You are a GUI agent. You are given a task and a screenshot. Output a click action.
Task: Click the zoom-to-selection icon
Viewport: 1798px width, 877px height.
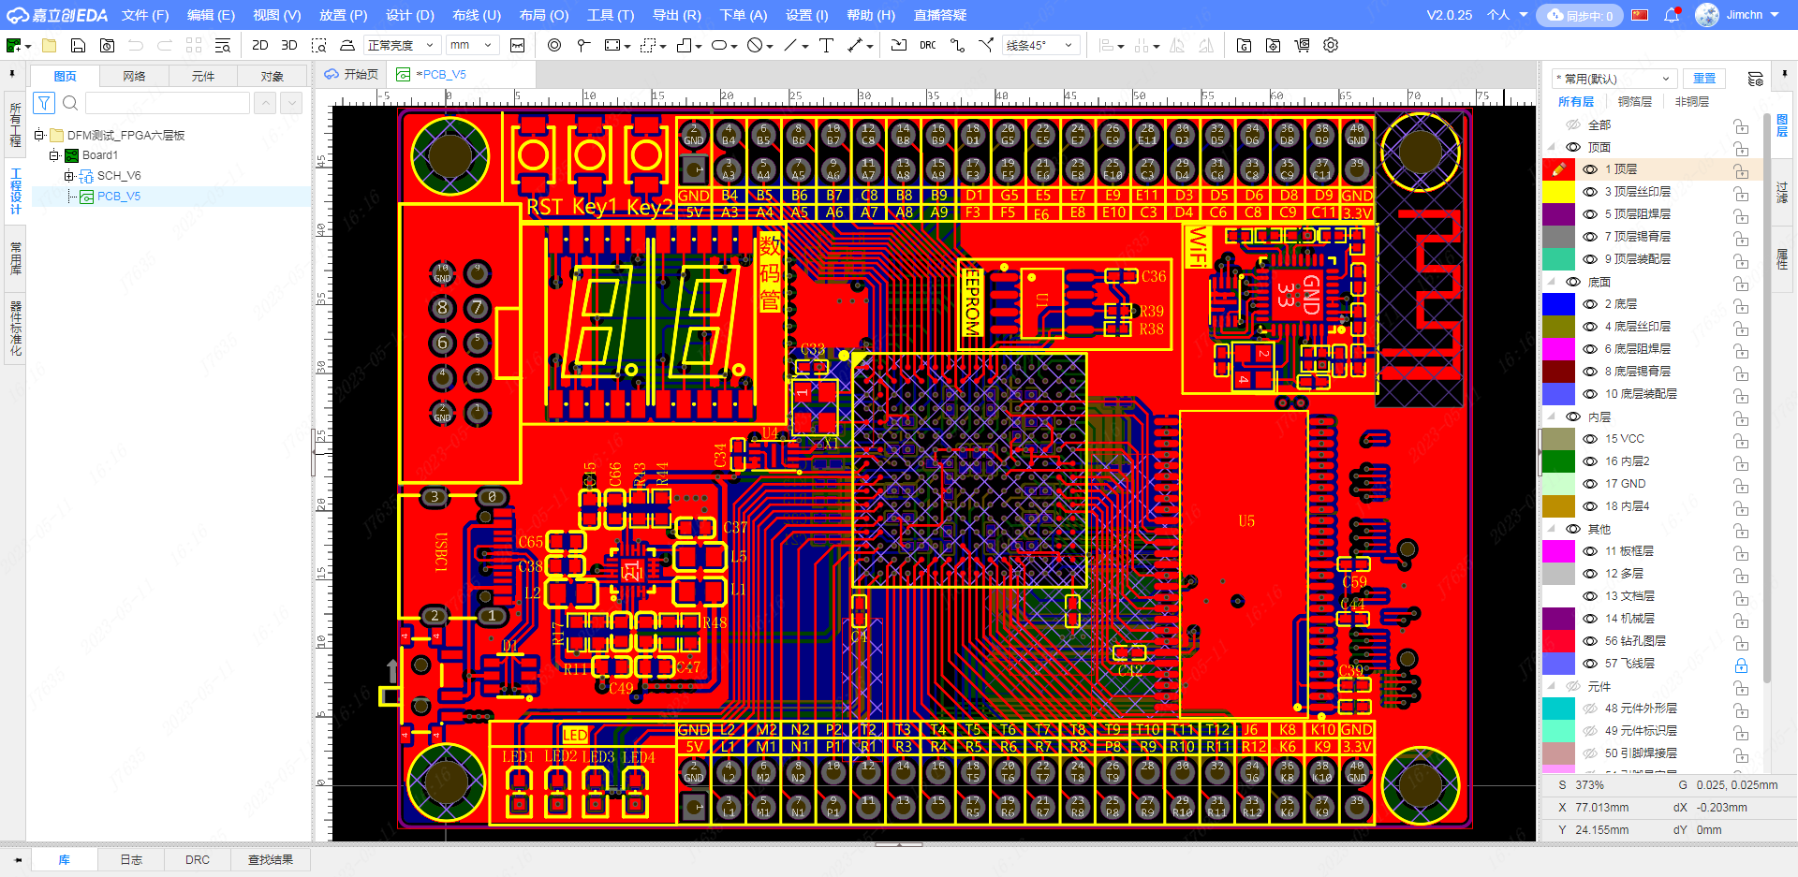pos(318,45)
